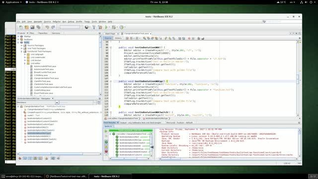Expand the Unit Test Packages node

tap(22, 49)
